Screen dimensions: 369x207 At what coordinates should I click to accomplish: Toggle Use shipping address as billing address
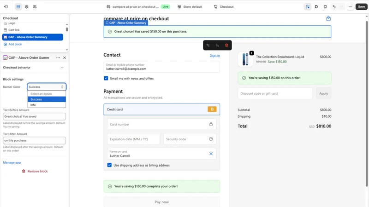pyautogui.click(x=109, y=165)
